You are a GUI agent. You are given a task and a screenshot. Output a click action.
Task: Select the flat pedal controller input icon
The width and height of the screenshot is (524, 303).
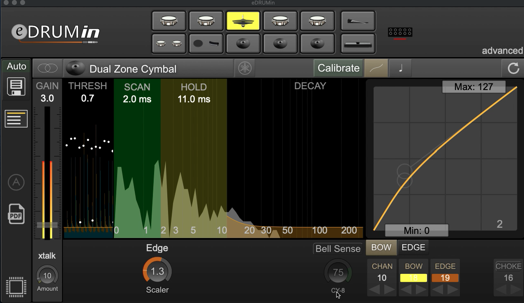pos(358,44)
